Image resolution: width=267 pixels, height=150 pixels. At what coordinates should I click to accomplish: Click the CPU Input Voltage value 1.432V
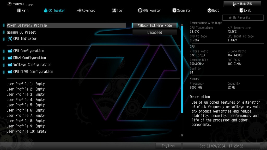[x=232, y=40]
